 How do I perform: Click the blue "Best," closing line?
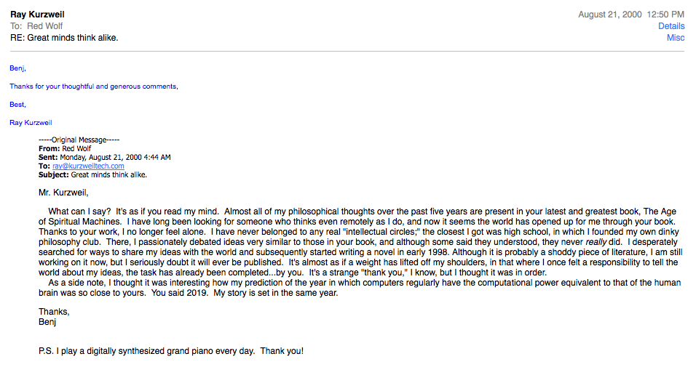point(17,105)
